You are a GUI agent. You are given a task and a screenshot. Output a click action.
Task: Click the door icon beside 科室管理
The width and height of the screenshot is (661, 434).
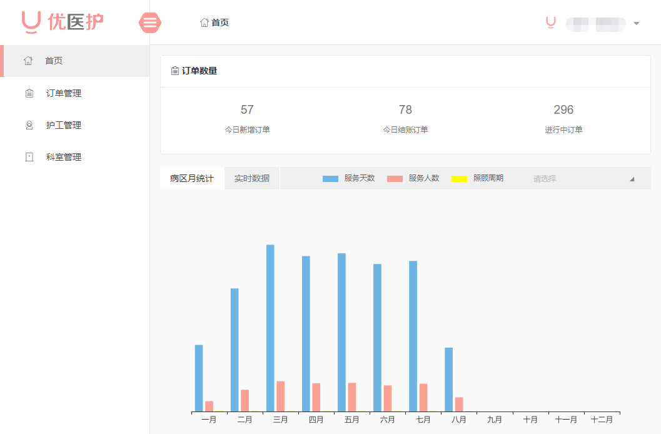point(29,157)
